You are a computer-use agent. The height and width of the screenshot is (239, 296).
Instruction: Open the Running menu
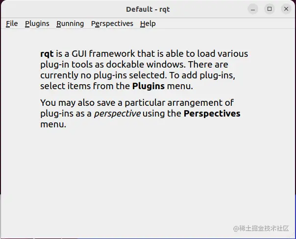point(70,24)
